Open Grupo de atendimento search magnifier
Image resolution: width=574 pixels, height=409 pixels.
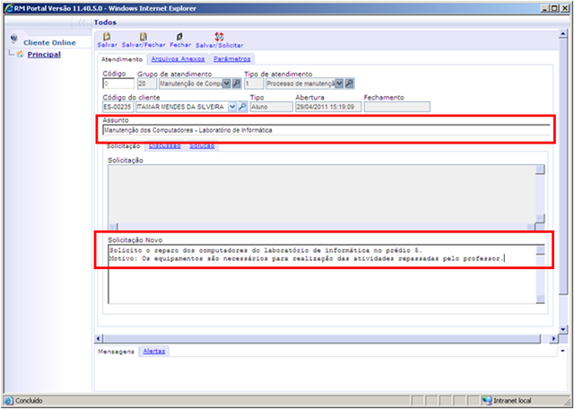[x=237, y=83]
